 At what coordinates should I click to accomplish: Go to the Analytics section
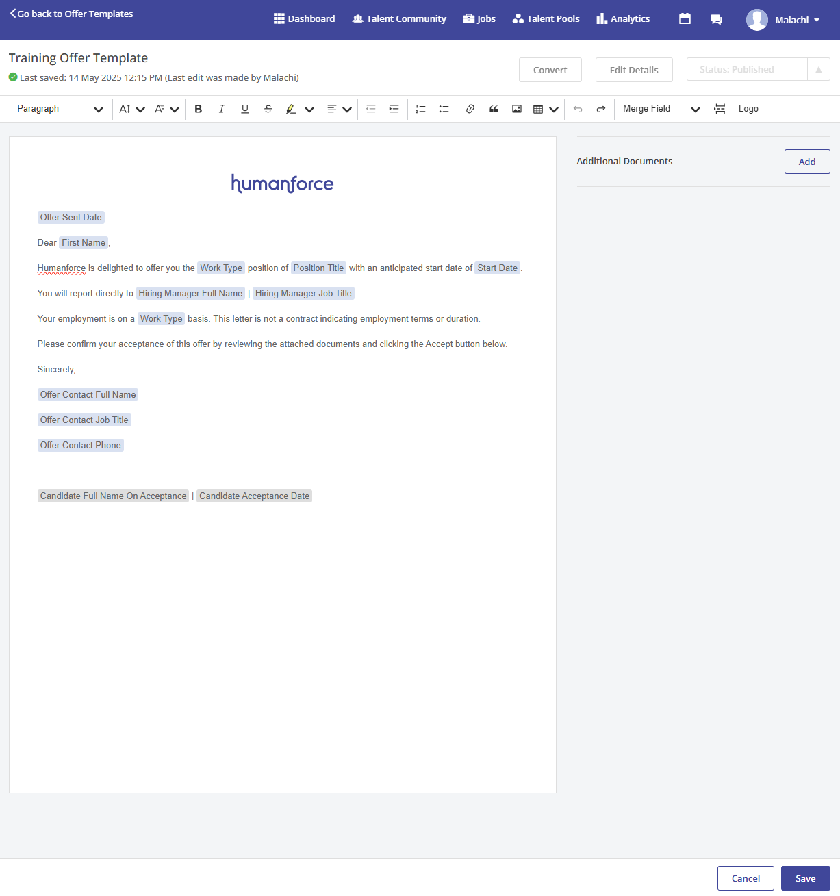[x=623, y=19]
